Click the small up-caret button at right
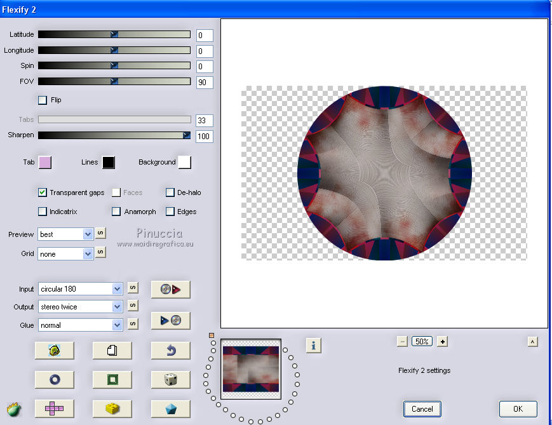552x425 pixels. point(533,342)
